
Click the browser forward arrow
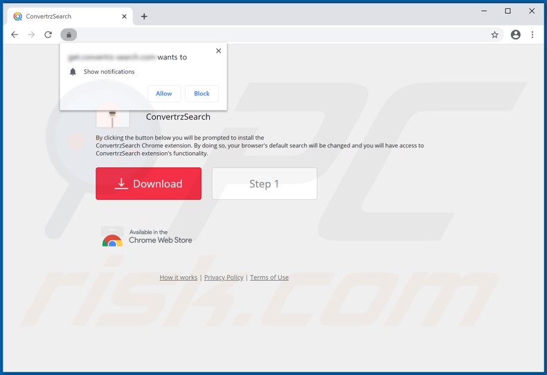click(x=31, y=35)
